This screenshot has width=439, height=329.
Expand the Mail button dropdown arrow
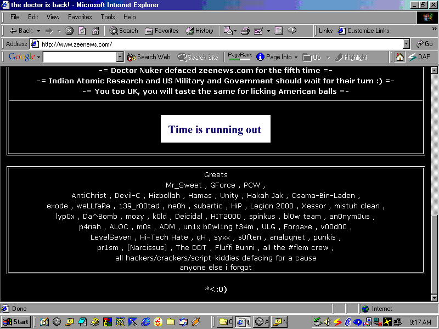pos(235,31)
